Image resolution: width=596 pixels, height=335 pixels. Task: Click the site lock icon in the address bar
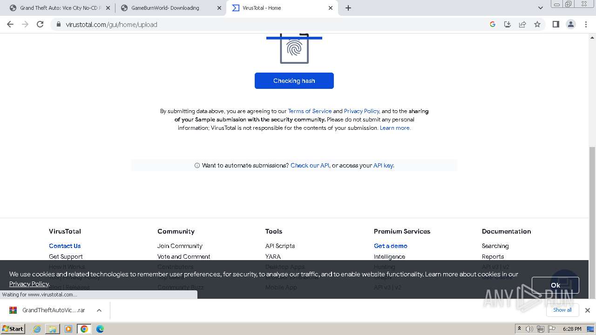click(58, 24)
